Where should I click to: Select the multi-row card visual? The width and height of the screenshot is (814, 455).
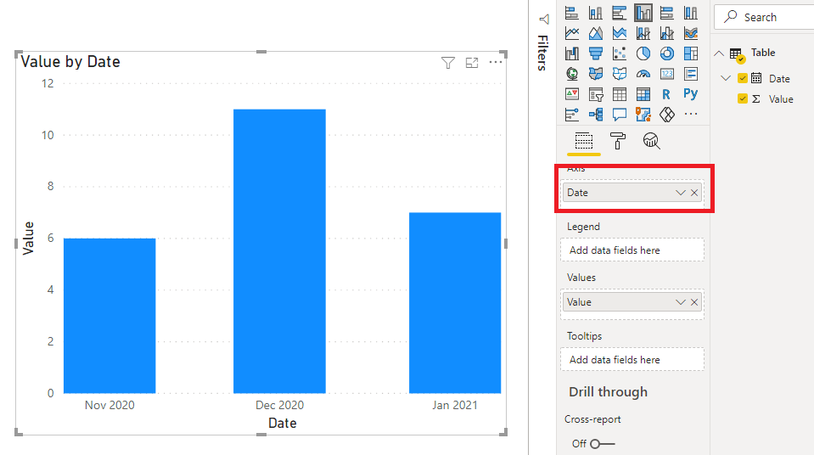(690, 74)
